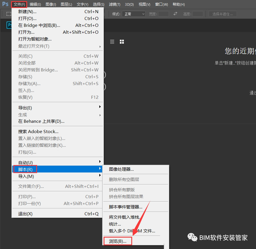Choose 将文件载入堆栈 script entry
Screen dimensions: 256x249
(x=136, y=217)
